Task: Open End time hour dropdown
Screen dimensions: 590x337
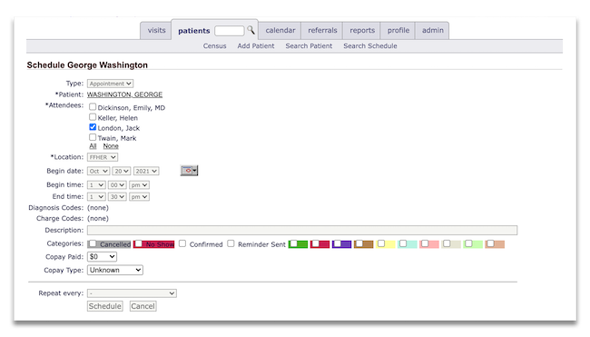Action: [96, 196]
